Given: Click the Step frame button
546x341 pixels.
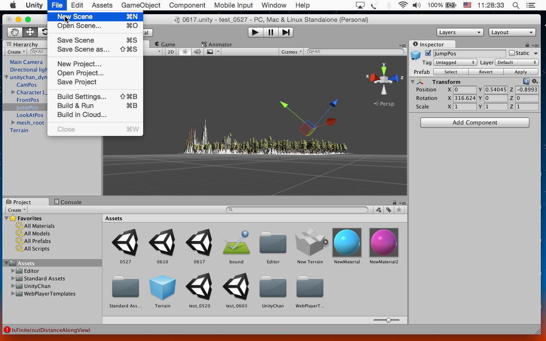Looking at the screenshot, I should click(286, 32).
